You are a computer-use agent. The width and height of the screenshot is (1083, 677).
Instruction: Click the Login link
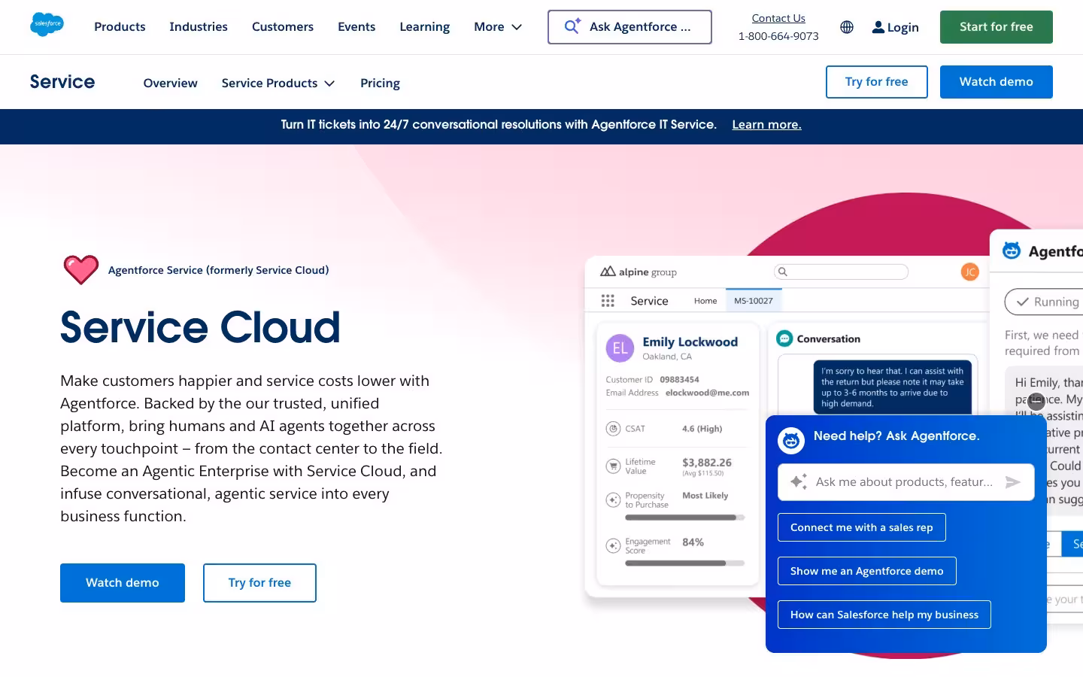point(895,27)
